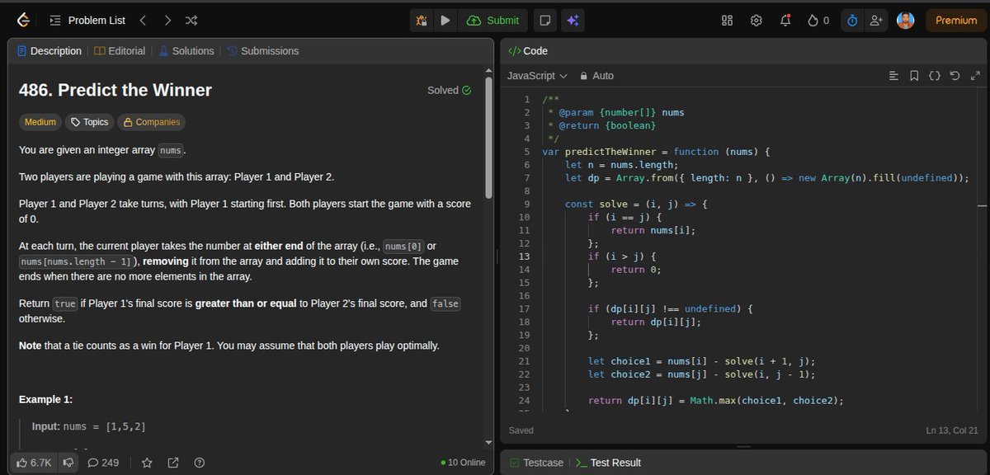The image size is (990, 475).
Task: Click the format code lines icon
Action: (893, 76)
